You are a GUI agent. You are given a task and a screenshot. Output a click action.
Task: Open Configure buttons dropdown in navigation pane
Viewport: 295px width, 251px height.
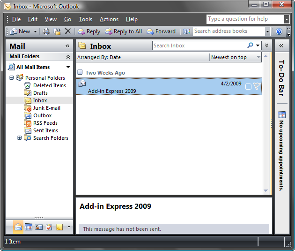tap(69, 227)
